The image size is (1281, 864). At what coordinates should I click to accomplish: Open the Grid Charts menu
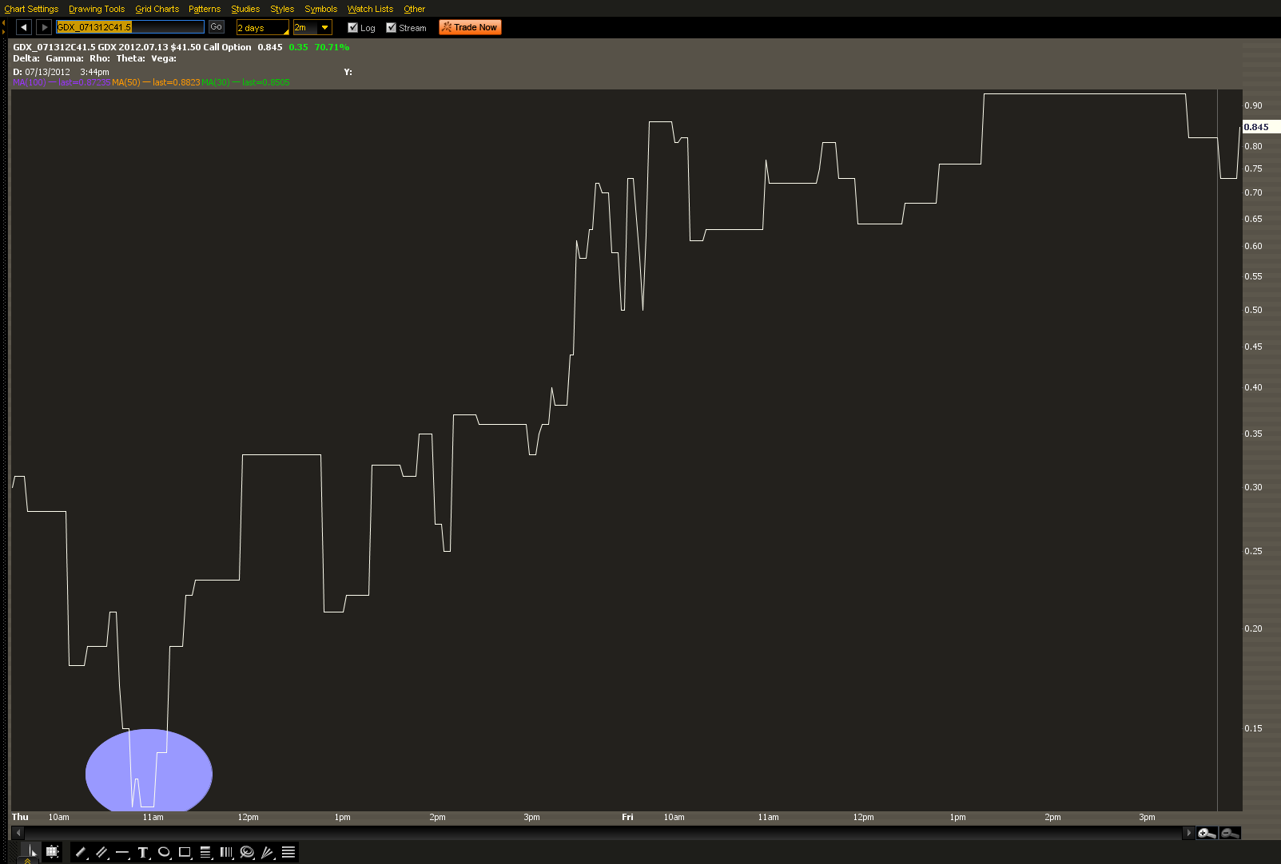pyautogui.click(x=157, y=9)
